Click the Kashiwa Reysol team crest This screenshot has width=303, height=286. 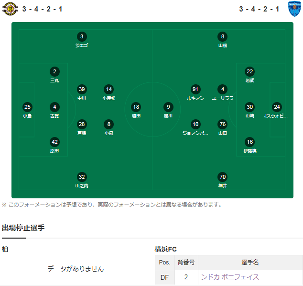point(9,9)
